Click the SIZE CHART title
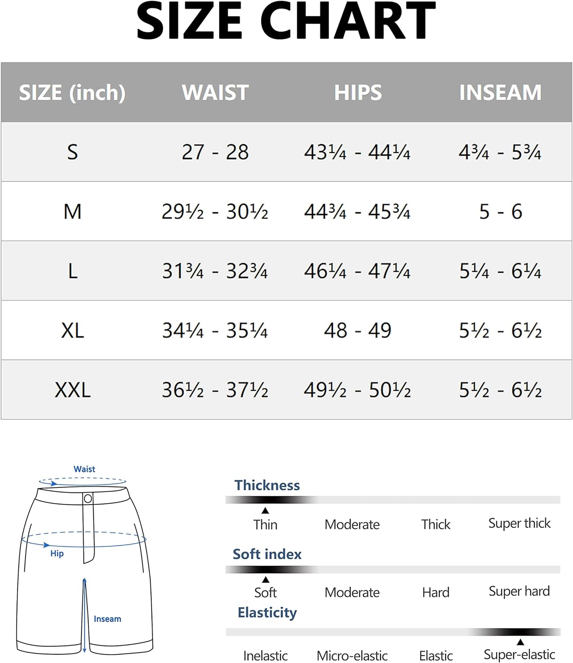 [x=286, y=21]
